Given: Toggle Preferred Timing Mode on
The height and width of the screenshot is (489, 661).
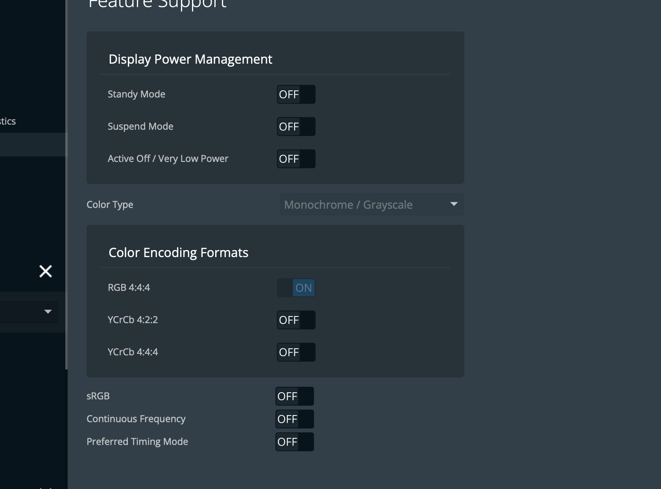Looking at the screenshot, I should [294, 442].
